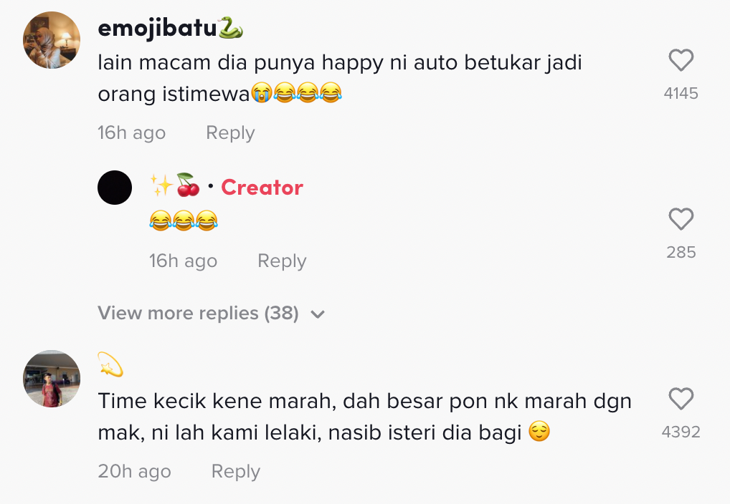Like the emojibatu comment with the heart
The height and width of the screenshot is (504, 730).
pyautogui.click(x=681, y=61)
